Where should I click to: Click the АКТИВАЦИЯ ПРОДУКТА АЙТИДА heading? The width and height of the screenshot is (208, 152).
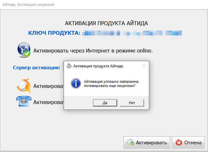point(106,24)
